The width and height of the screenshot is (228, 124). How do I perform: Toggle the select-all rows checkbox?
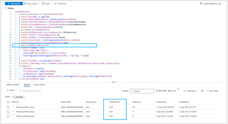(x=8, y=102)
